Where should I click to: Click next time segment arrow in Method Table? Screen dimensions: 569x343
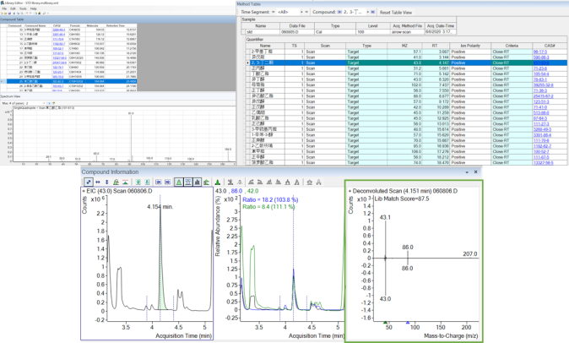click(306, 12)
